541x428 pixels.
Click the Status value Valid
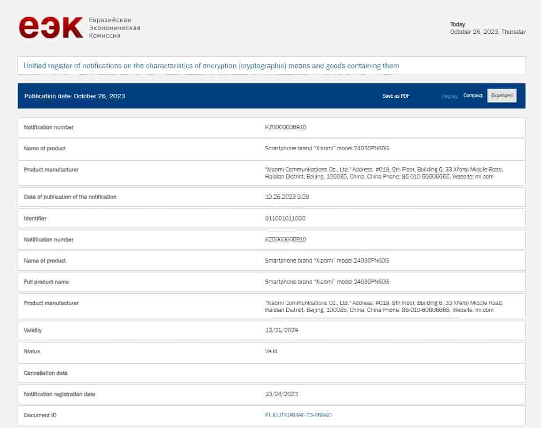pos(271,351)
